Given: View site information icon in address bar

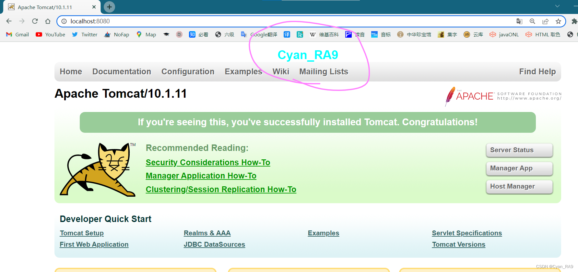Looking at the screenshot, I should pos(64,21).
